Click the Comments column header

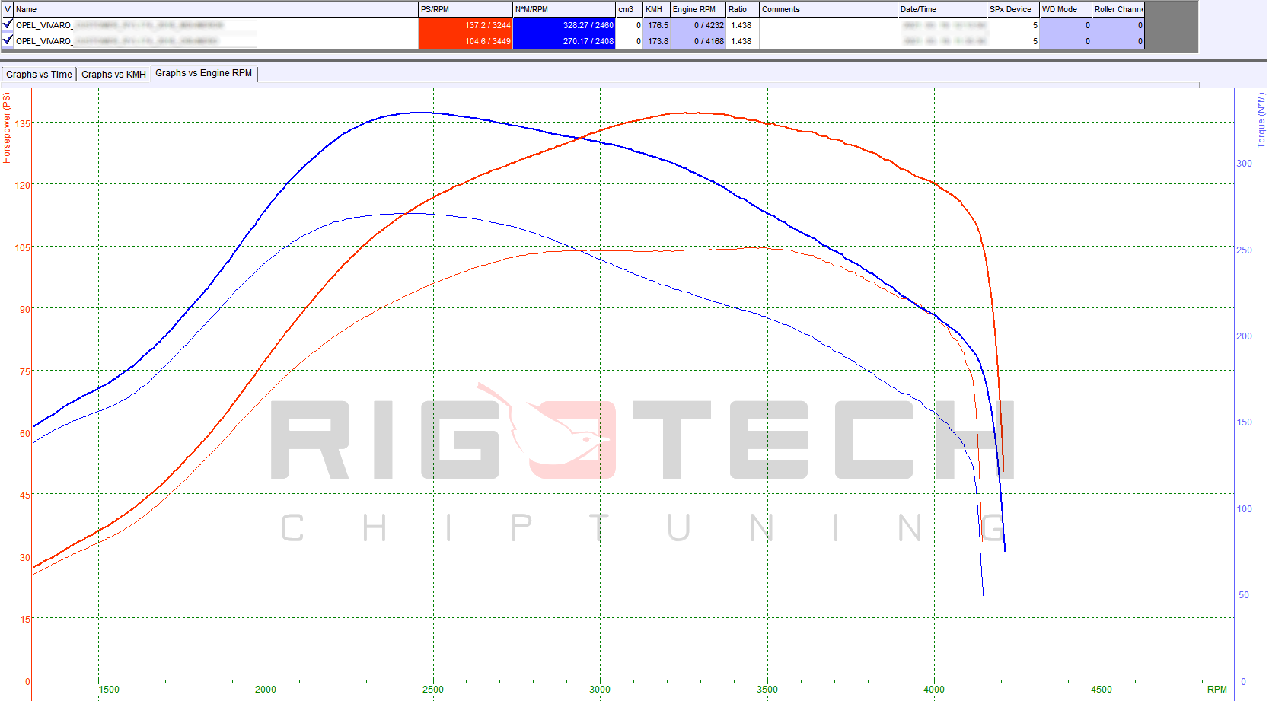click(828, 9)
